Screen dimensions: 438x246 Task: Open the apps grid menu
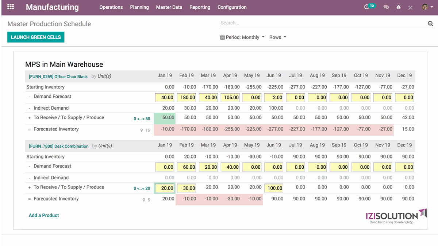coord(11,7)
